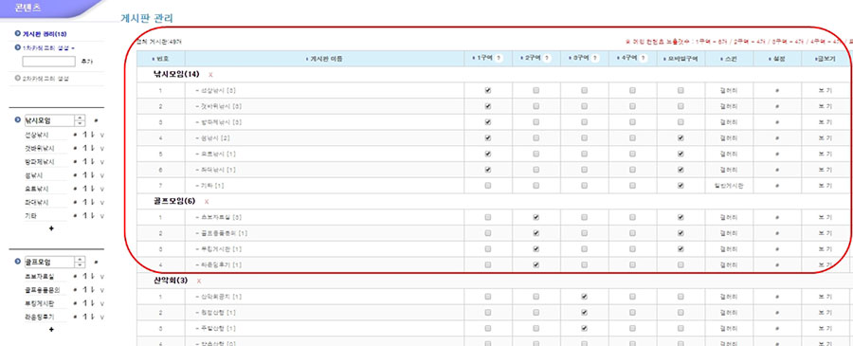Move 라운딩후기 down in the sidebar
The width and height of the screenshot is (853, 346).
click(x=92, y=317)
